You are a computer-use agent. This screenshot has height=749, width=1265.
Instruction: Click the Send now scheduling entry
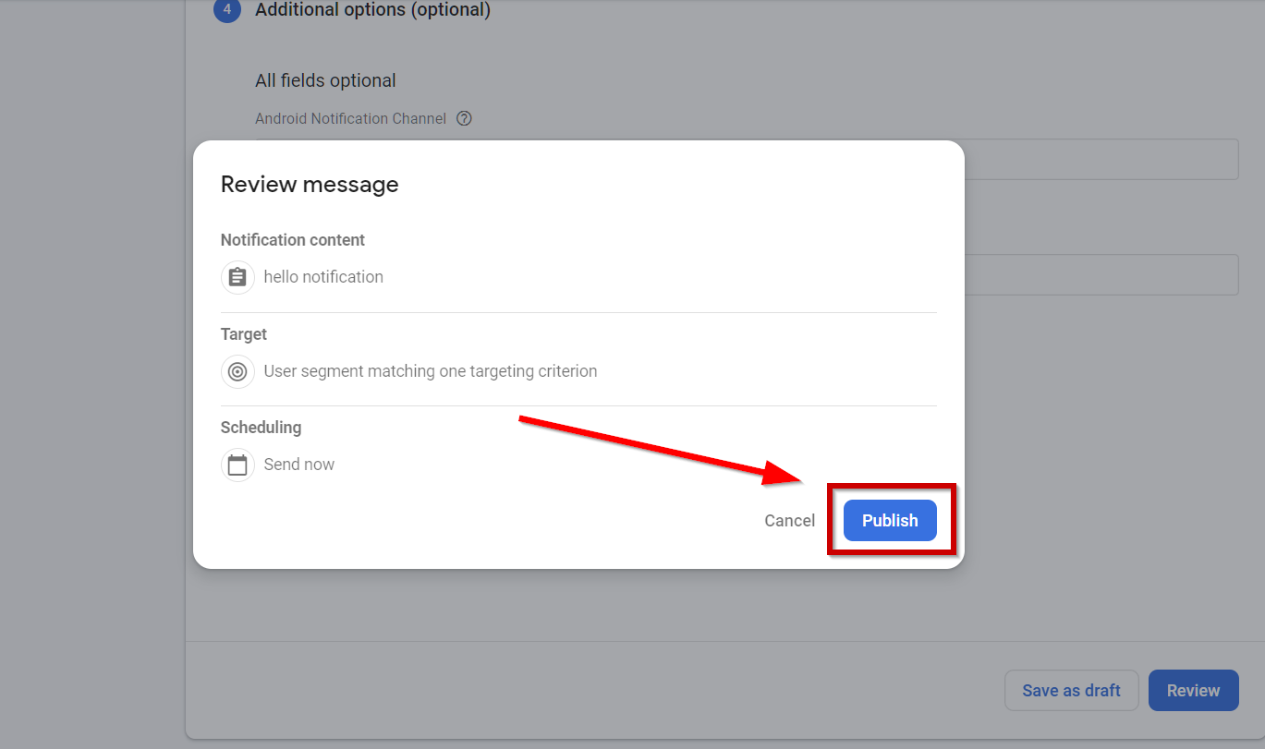point(298,464)
